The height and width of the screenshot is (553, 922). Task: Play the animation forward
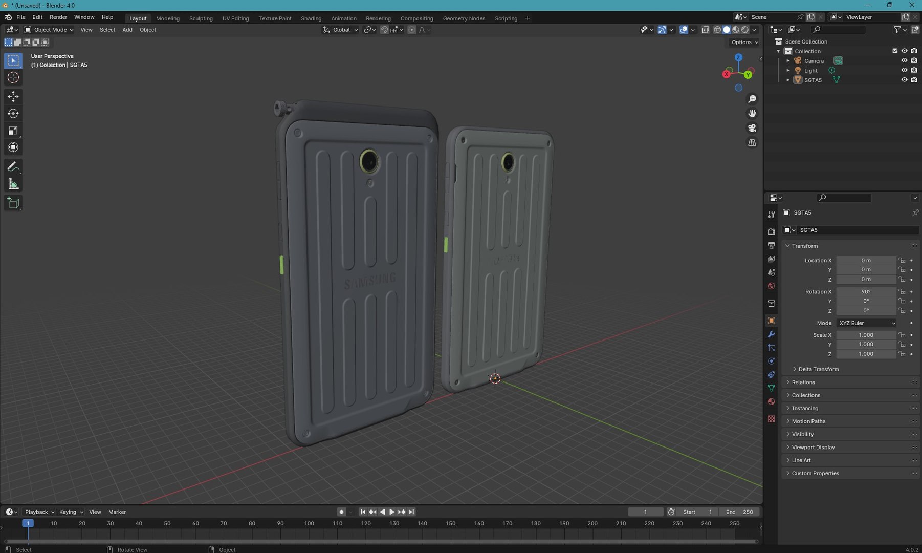click(392, 512)
